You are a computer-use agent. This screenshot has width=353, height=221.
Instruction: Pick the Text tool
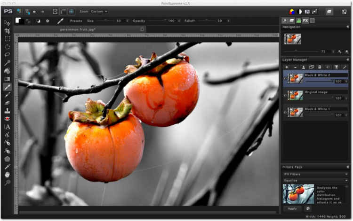(x=7, y=127)
